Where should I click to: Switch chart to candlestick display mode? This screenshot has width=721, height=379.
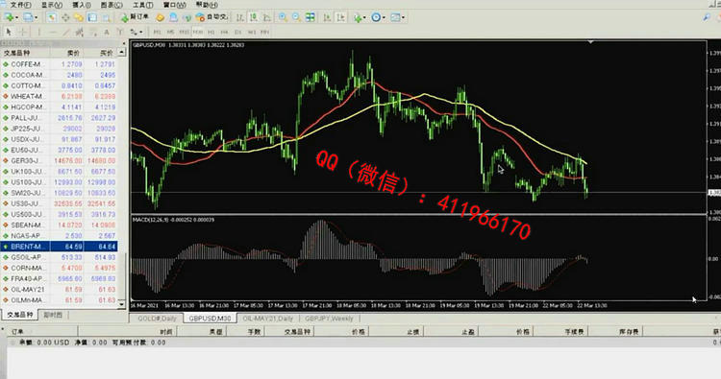(x=254, y=17)
